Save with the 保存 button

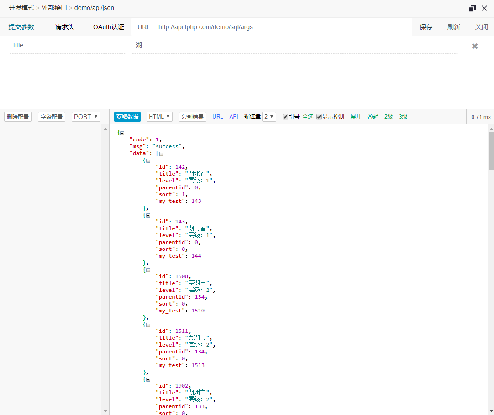coord(426,27)
